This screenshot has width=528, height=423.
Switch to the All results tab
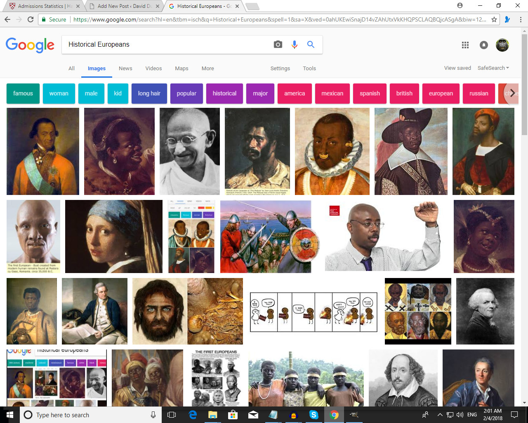click(71, 69)
